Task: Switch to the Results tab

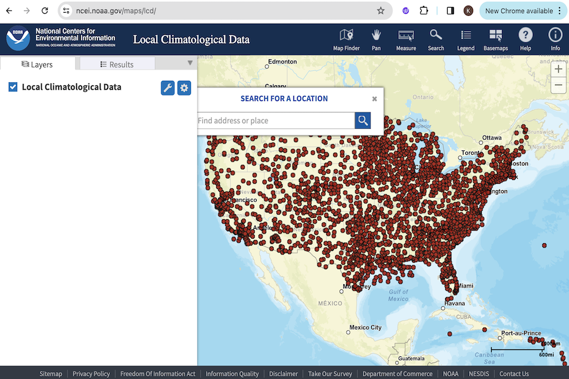Action: tap(117, 64)
